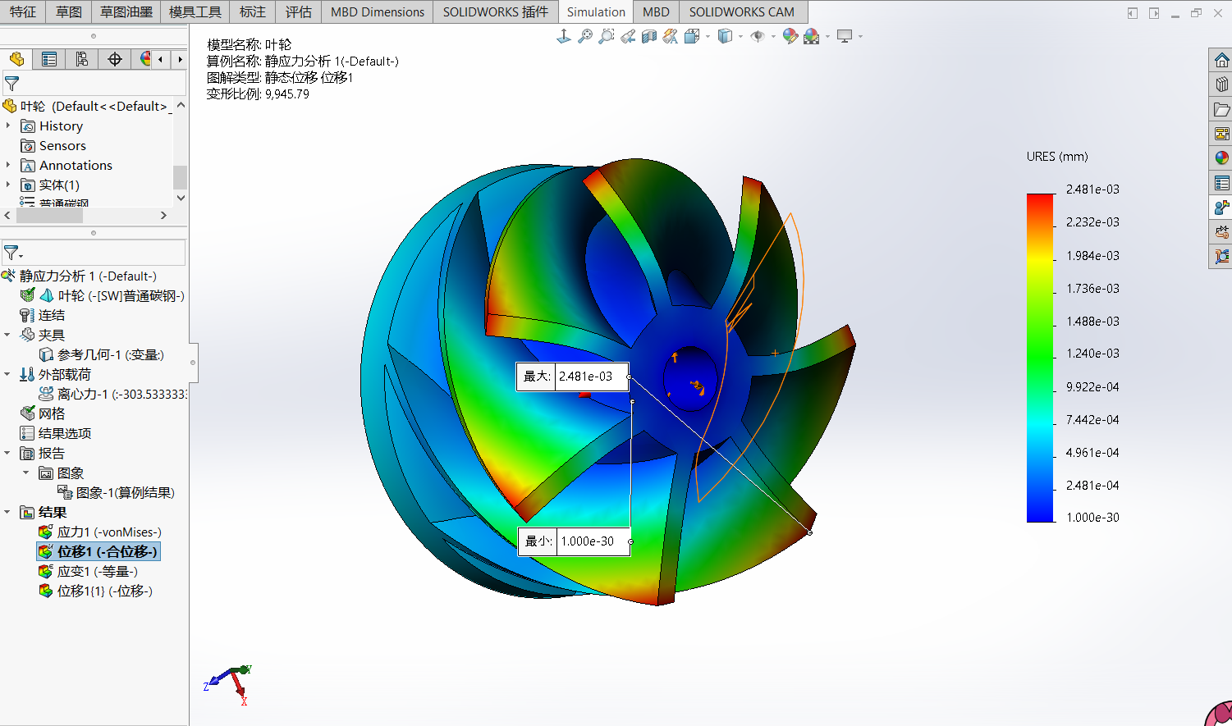Select the Zoom to Area tool

(x=607, y=36)
